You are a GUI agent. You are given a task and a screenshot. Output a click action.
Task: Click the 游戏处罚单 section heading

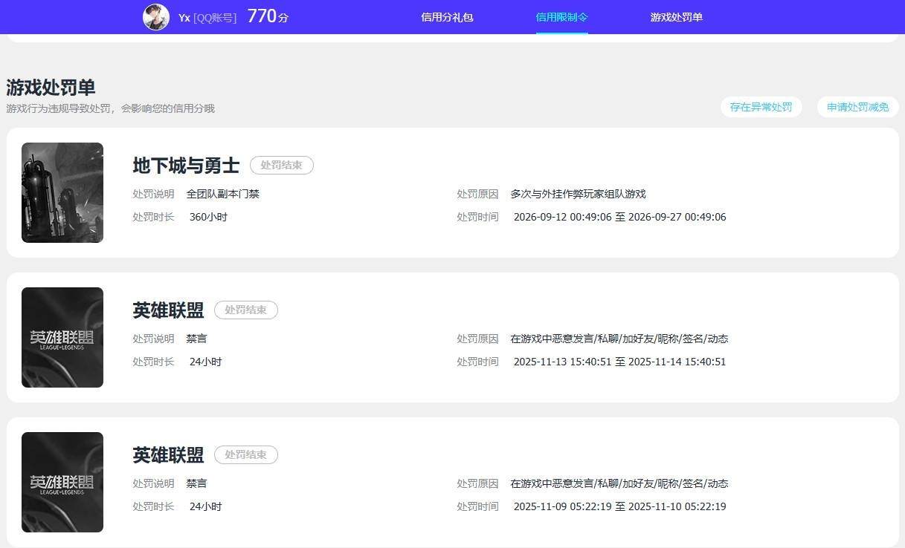51,87
